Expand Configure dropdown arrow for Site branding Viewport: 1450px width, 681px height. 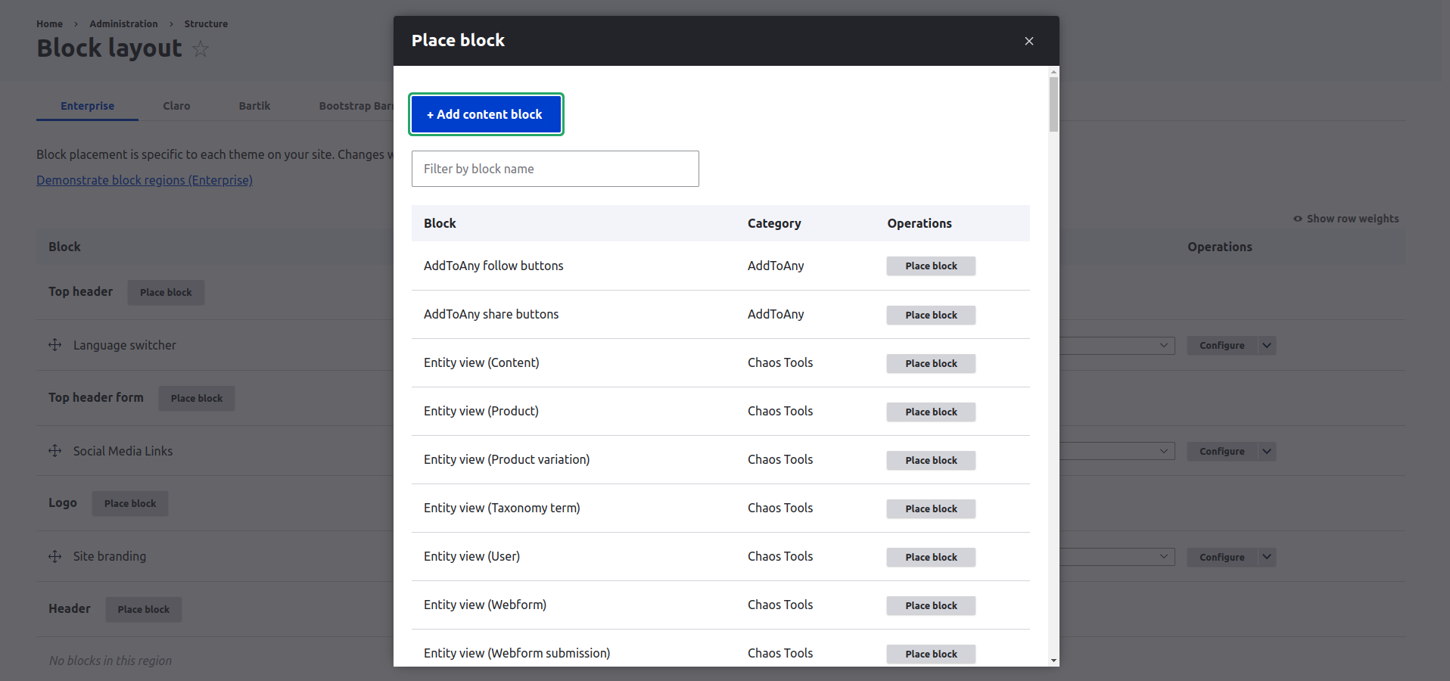point(1267,558)
